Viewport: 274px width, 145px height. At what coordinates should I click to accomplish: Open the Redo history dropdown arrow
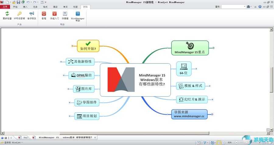[x=38, y=2]
